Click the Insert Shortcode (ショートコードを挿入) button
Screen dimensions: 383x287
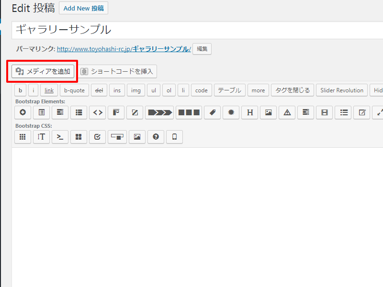click(117, 71)
